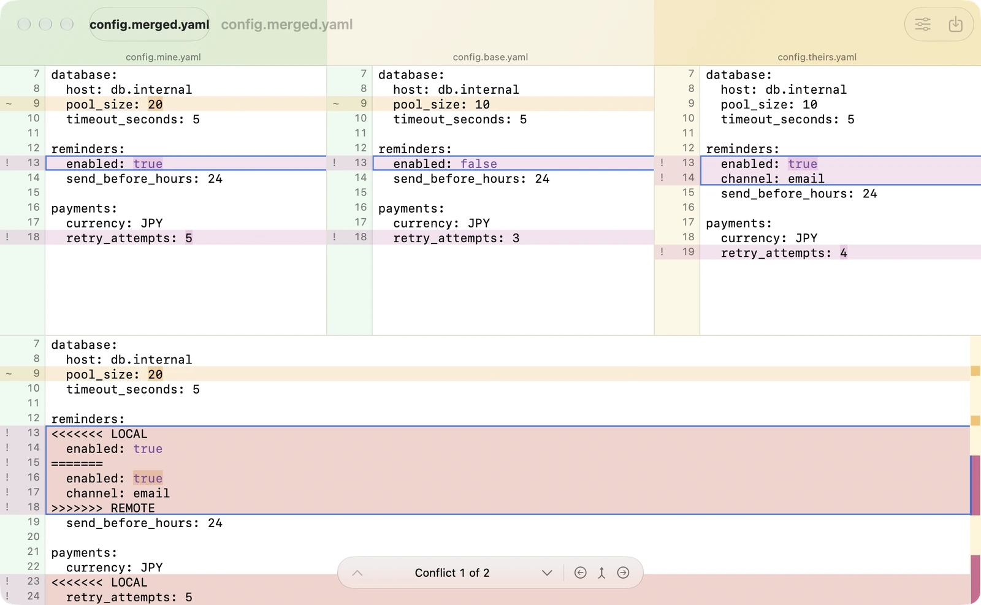Click 'send_before_hours: 24' in theirs pane
981x605 pixels.
(799, 194)
